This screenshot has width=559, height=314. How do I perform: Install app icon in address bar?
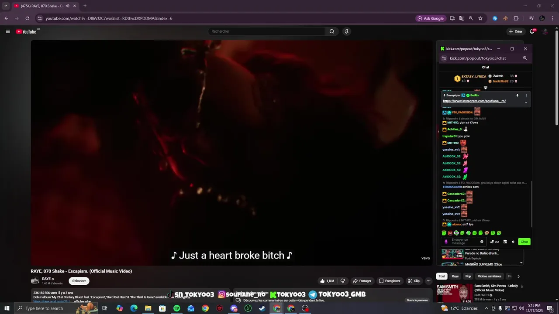(452, 18)
